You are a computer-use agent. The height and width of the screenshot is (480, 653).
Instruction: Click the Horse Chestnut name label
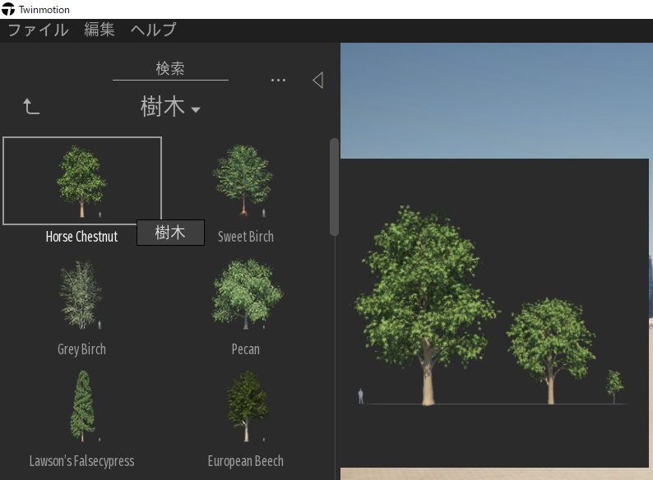(x=81, y=237)
